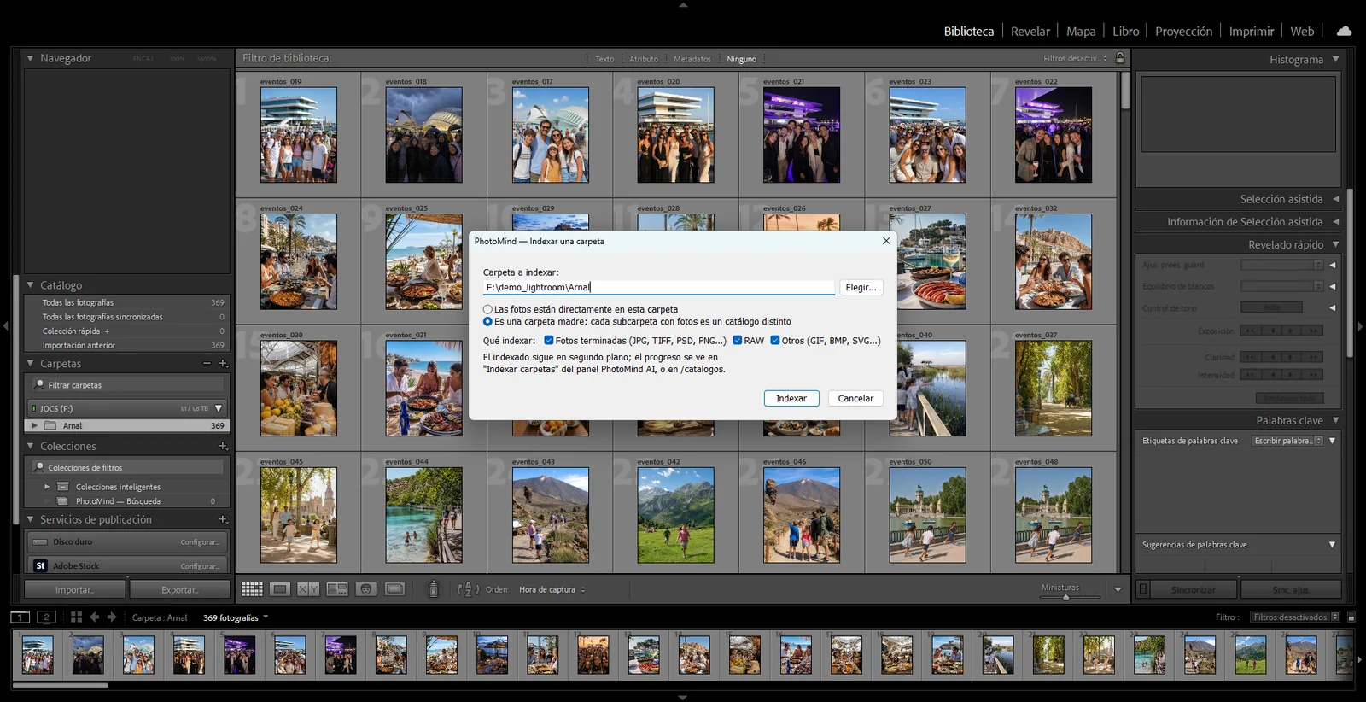1366x702 pixels.
Task: Click the Indexar button
Action: coord(791,398)
